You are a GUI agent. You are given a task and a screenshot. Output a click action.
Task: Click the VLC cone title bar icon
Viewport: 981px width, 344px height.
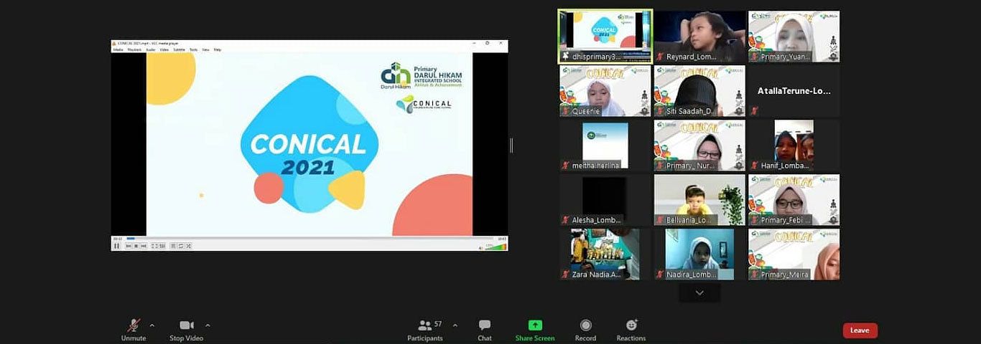[x=115, y=43]
